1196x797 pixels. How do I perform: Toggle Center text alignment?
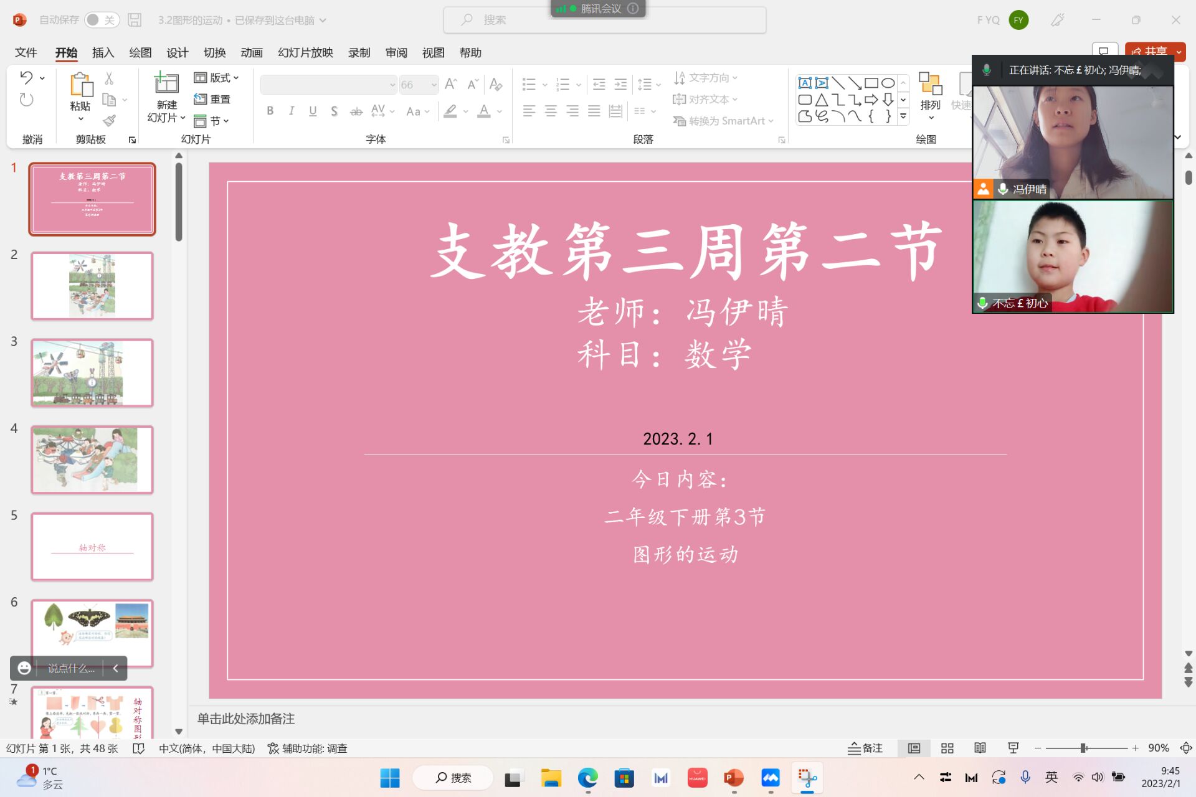click(551, 111)
